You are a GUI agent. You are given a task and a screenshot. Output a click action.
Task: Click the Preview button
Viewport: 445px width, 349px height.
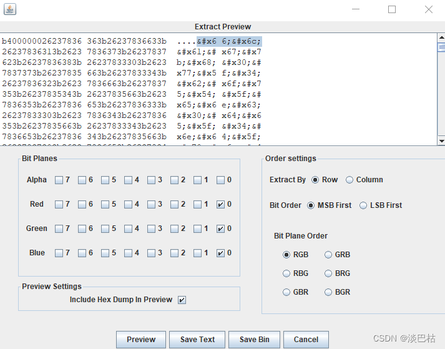(141, 340)
